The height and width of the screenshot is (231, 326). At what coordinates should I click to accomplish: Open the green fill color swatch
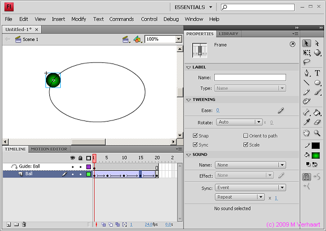pyautogui.click(x=316, y=155)
